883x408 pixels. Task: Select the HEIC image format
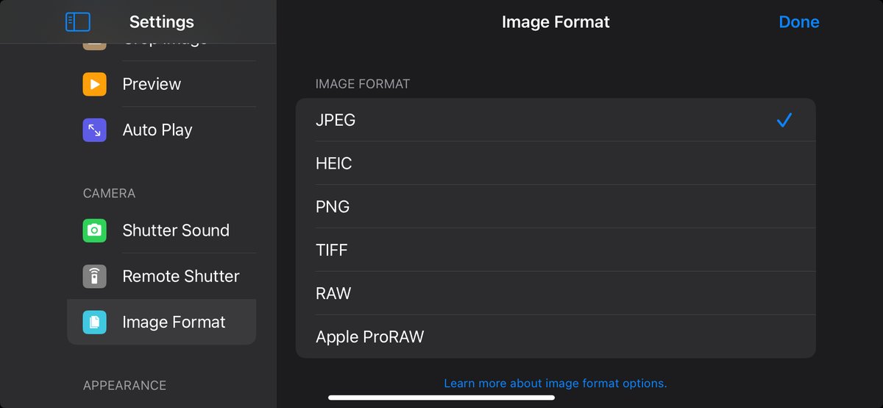point(556,163)
